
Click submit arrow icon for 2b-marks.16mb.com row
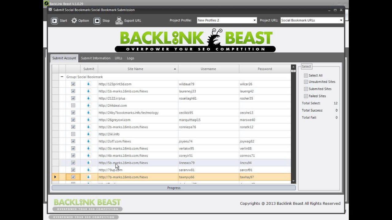(x=89, y=127)
